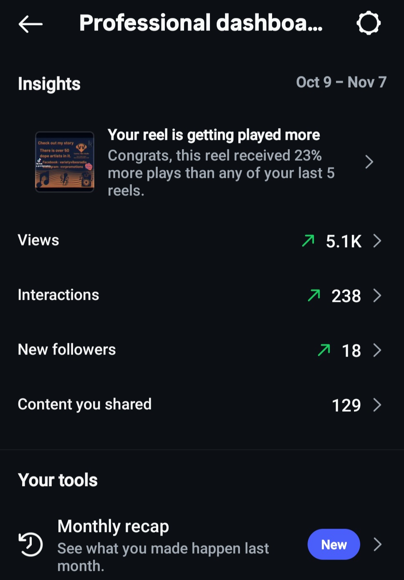Tap green trend arrow beside Interactions
Screen dimensions: 404x580
click(314, 295)
